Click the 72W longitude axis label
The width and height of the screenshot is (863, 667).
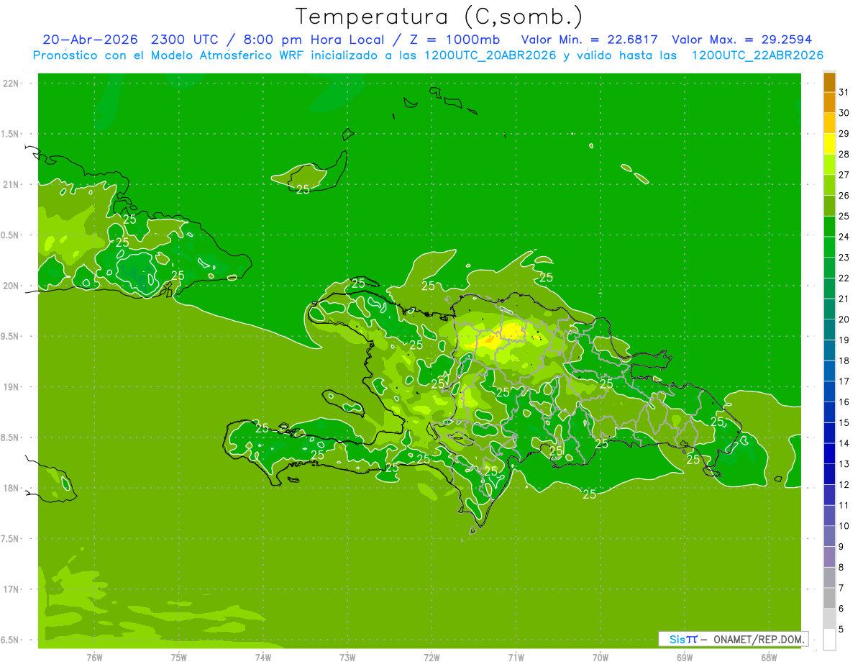click(431, 657)
